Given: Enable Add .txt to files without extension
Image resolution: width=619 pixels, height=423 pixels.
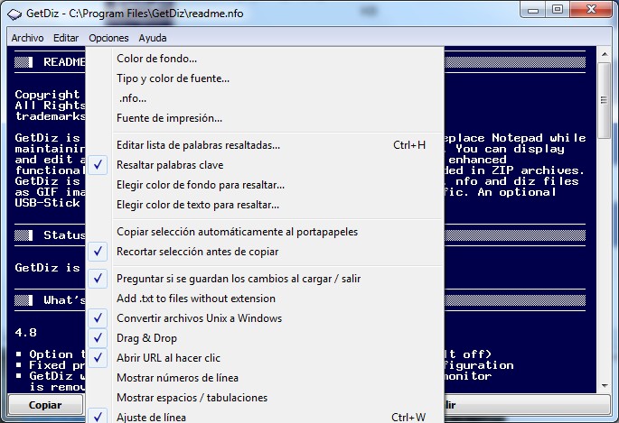Looking at the screenshot, I should coord(265,299).
